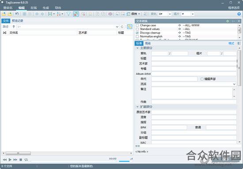Click the undo arrow toolbar icon
Screen dimensions: 243x169
17,14
